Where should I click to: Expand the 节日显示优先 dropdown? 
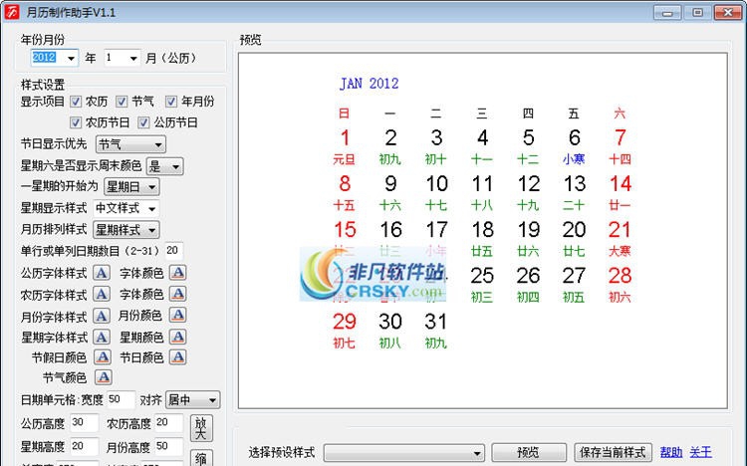point(130,144)
